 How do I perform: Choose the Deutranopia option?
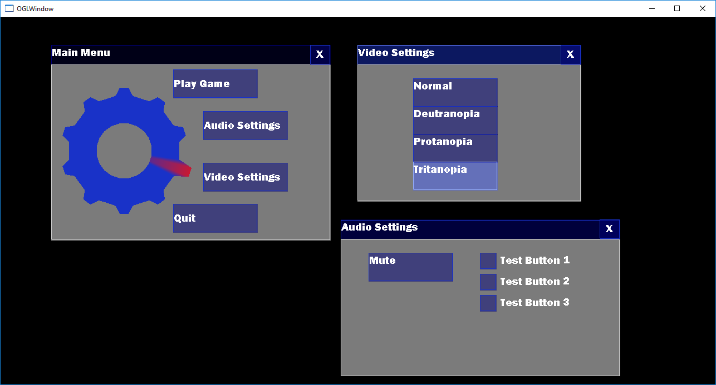[455, 120]
